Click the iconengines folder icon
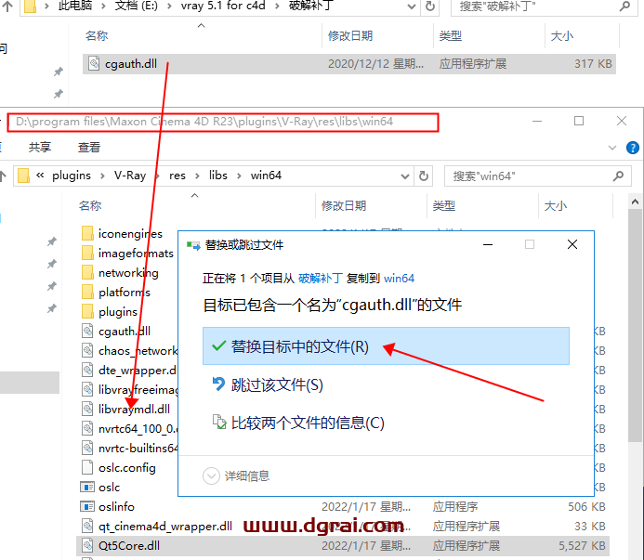 [87, 234]
